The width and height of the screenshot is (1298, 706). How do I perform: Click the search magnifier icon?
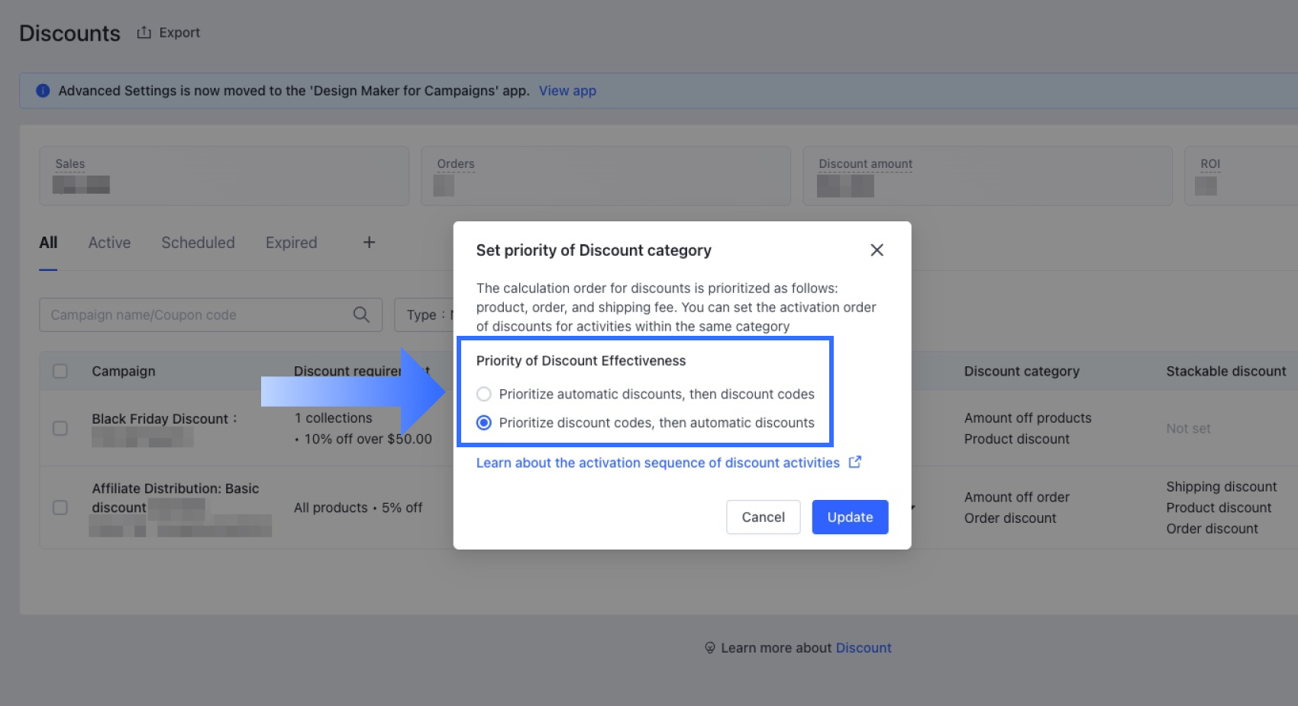pos(361,314)
